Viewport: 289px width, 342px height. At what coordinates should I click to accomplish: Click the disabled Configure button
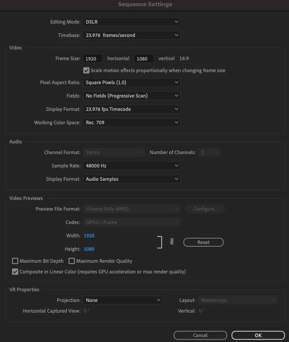pyautogui.click(x=205, y=209)
